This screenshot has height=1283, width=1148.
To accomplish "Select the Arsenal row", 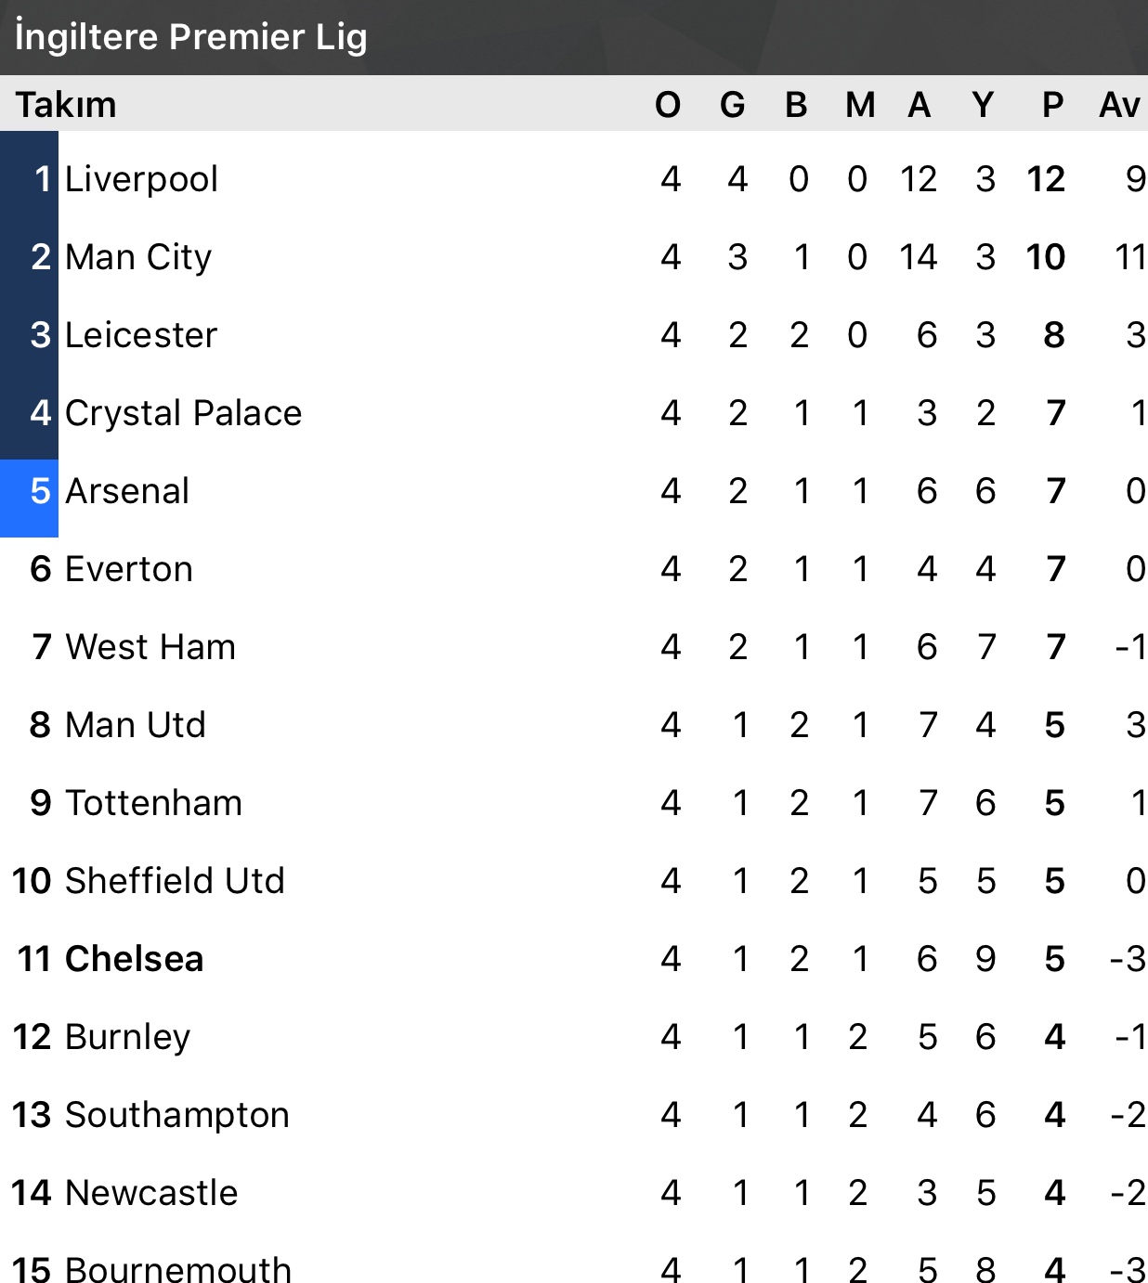I will (127, 491).
